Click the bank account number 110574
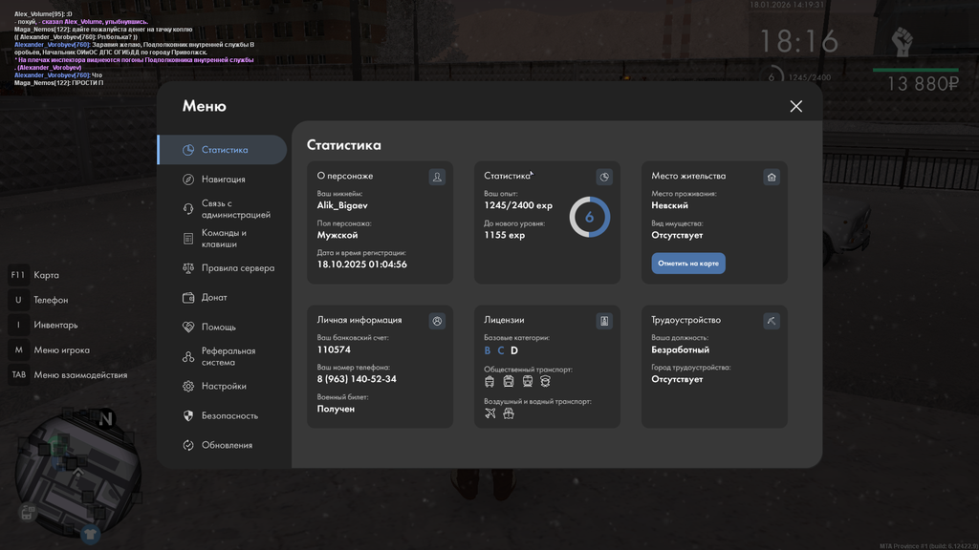Viewport: 979px width, 550px height. [x=334, y=349]
